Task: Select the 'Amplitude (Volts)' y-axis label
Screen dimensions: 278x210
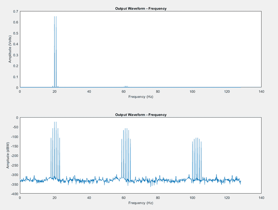Action: click(x=10, y=49)
